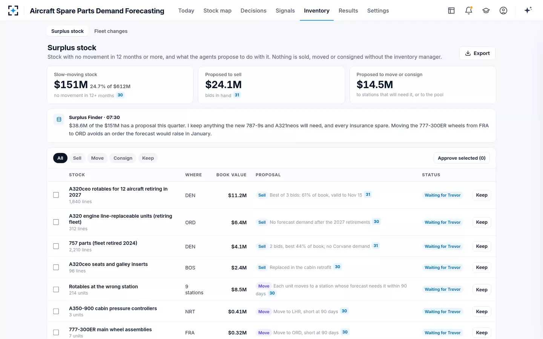The height and width of the screenshot is (339, 543).
Task: Click Approve selected (0) button
Action: point(462,158)
